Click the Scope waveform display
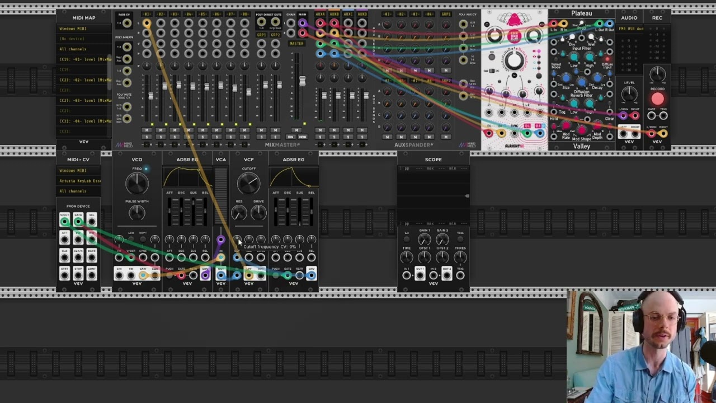Image resolution: width=716 pixels, height=403 pixels. point(434,196)
